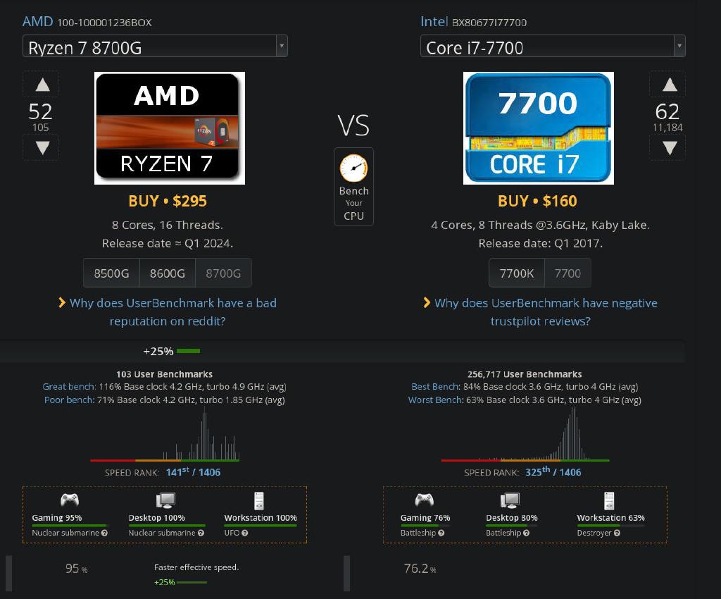Select the 7700K tab
The width and height of the screenshot is (721, 599).
point(517,273)
